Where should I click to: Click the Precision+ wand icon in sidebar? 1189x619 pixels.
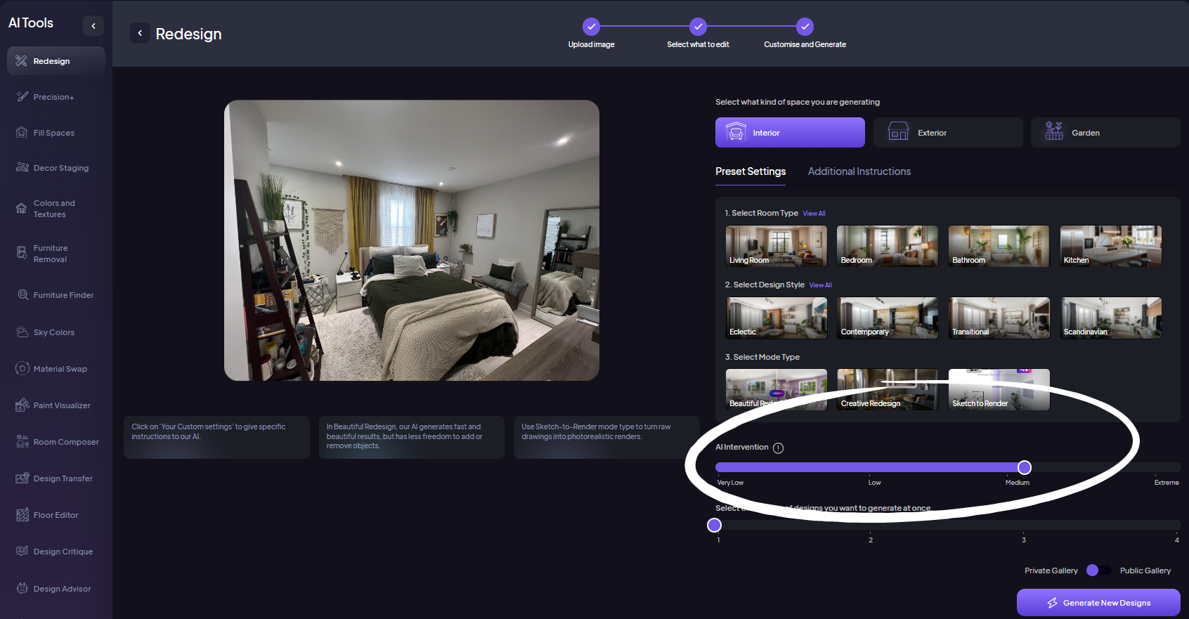[x=22, y=97]
